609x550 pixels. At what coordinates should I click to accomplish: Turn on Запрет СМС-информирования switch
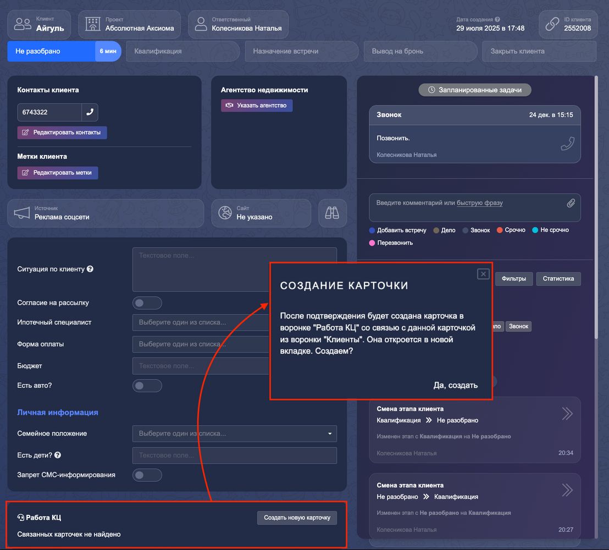click(x=147, y=475)
